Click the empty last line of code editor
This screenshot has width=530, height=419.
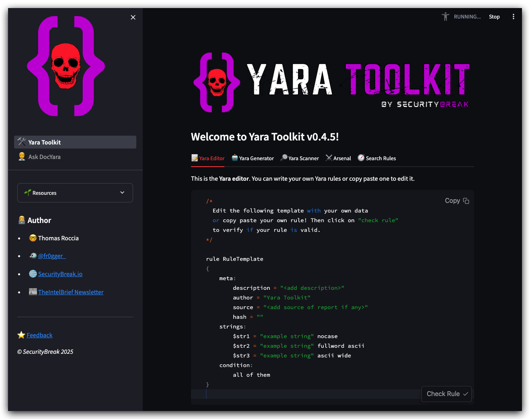point(306,394)
